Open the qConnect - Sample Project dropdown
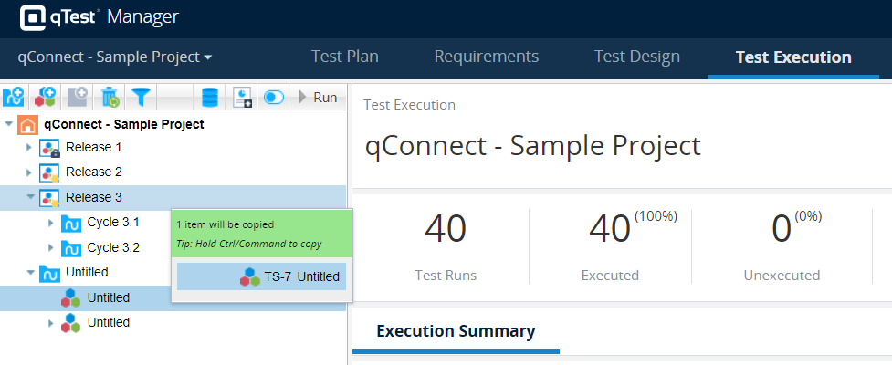The image size is (892, 365). coord(115,57)
